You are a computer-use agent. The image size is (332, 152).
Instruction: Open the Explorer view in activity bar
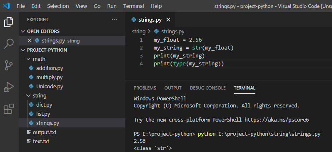9,22
